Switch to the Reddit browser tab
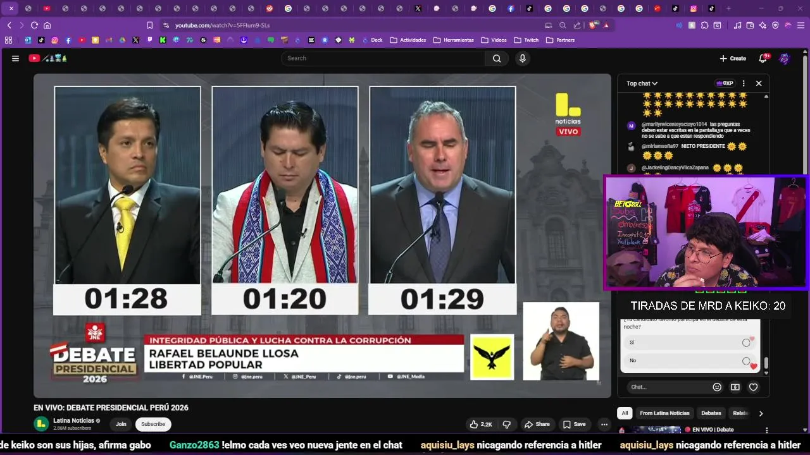Viewport: 810px width, 455px height. 270,8
